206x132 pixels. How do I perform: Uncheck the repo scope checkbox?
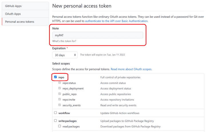56,77
